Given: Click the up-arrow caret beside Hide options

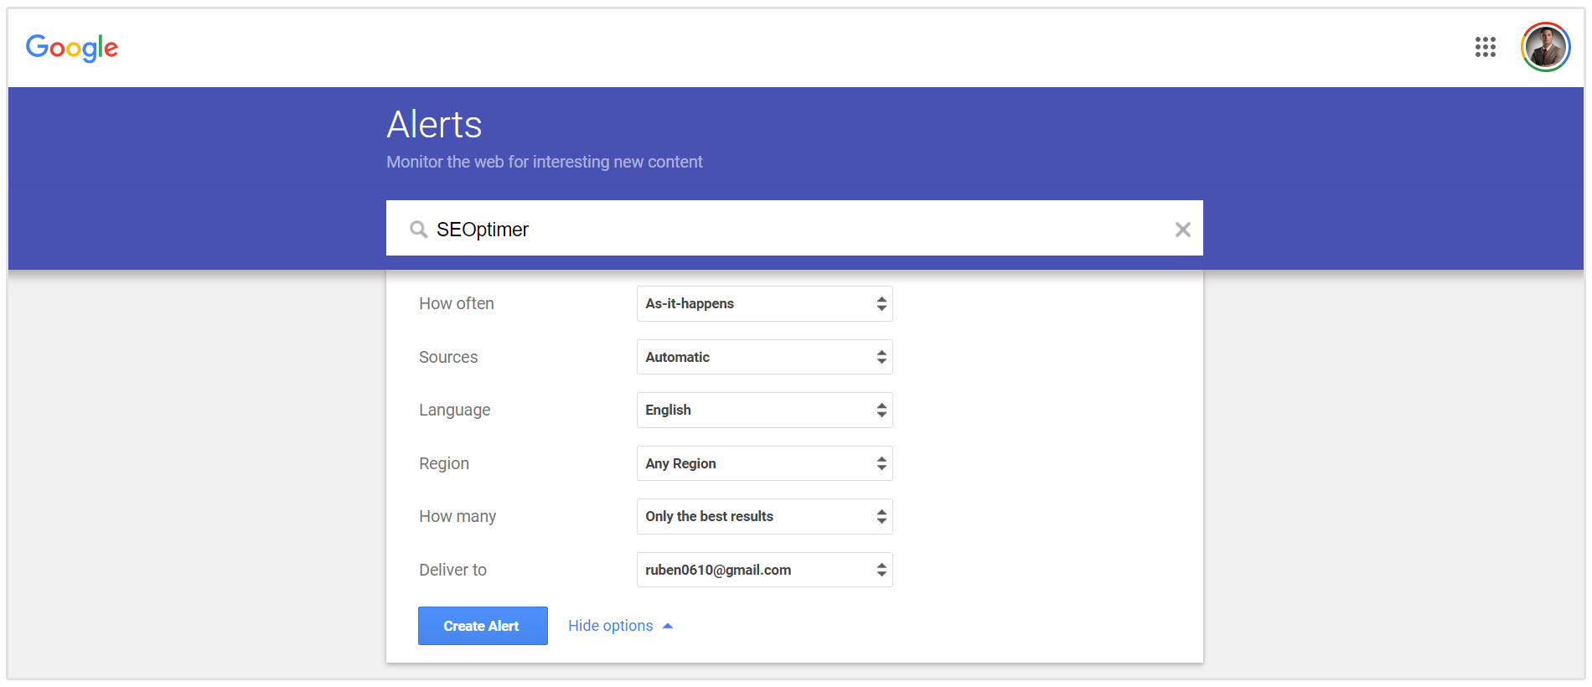Looking at the screenshot, I should click(668, 626).
